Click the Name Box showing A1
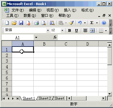Image resolution: width=113 pixels, height=108 pixels. (18, 37)
